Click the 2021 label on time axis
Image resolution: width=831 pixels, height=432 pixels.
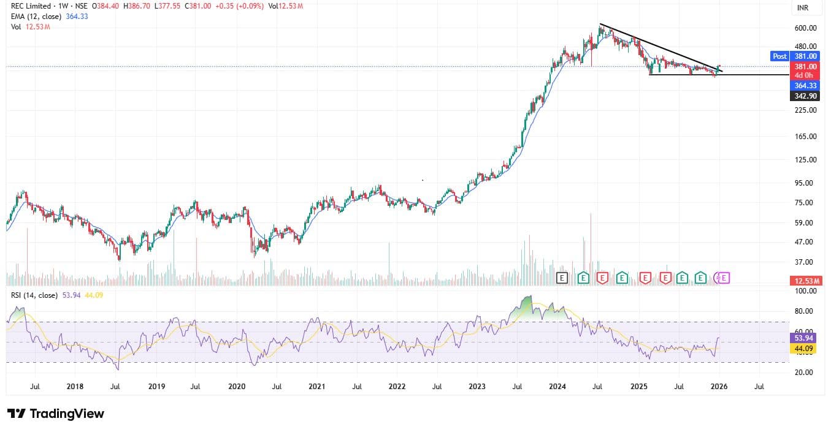point(316,387)
